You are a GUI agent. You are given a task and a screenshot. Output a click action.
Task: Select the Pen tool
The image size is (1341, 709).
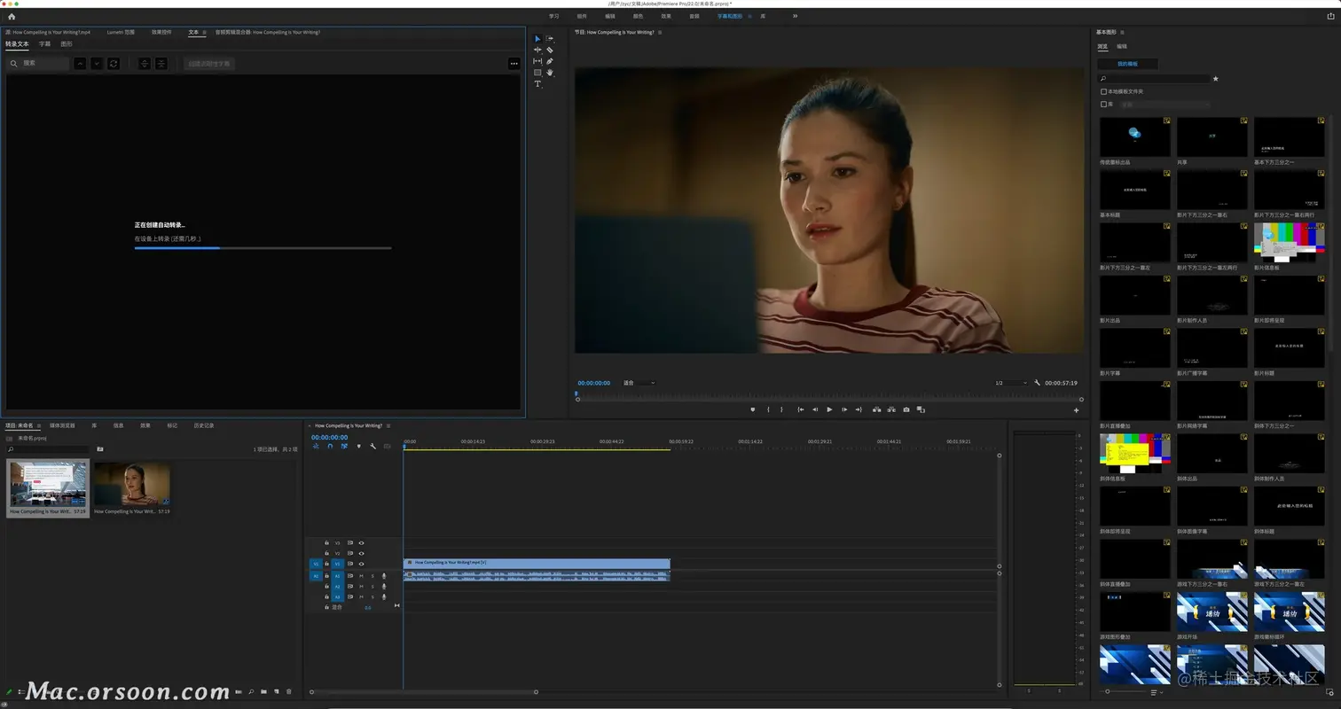[x=550, y=61]
